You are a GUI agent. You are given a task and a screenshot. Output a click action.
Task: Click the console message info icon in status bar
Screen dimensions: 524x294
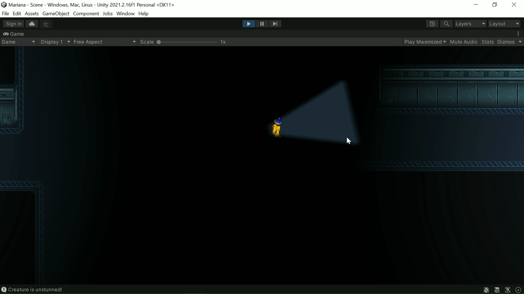coord(4,290)
